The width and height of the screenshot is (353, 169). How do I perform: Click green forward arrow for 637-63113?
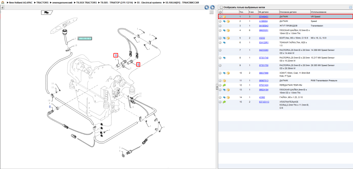[224, 102]
